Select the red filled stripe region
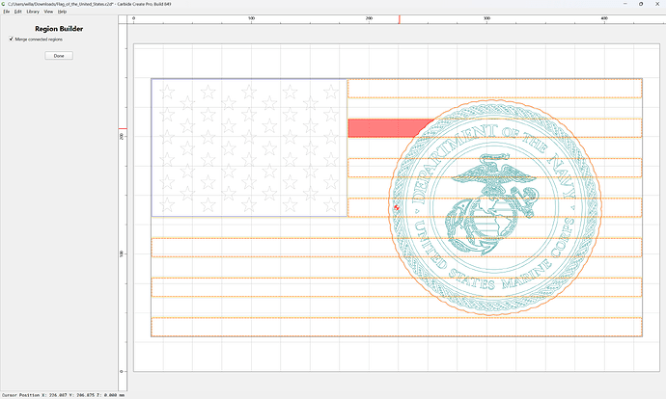This screenshot has width=666, height=399. (384, 128)
